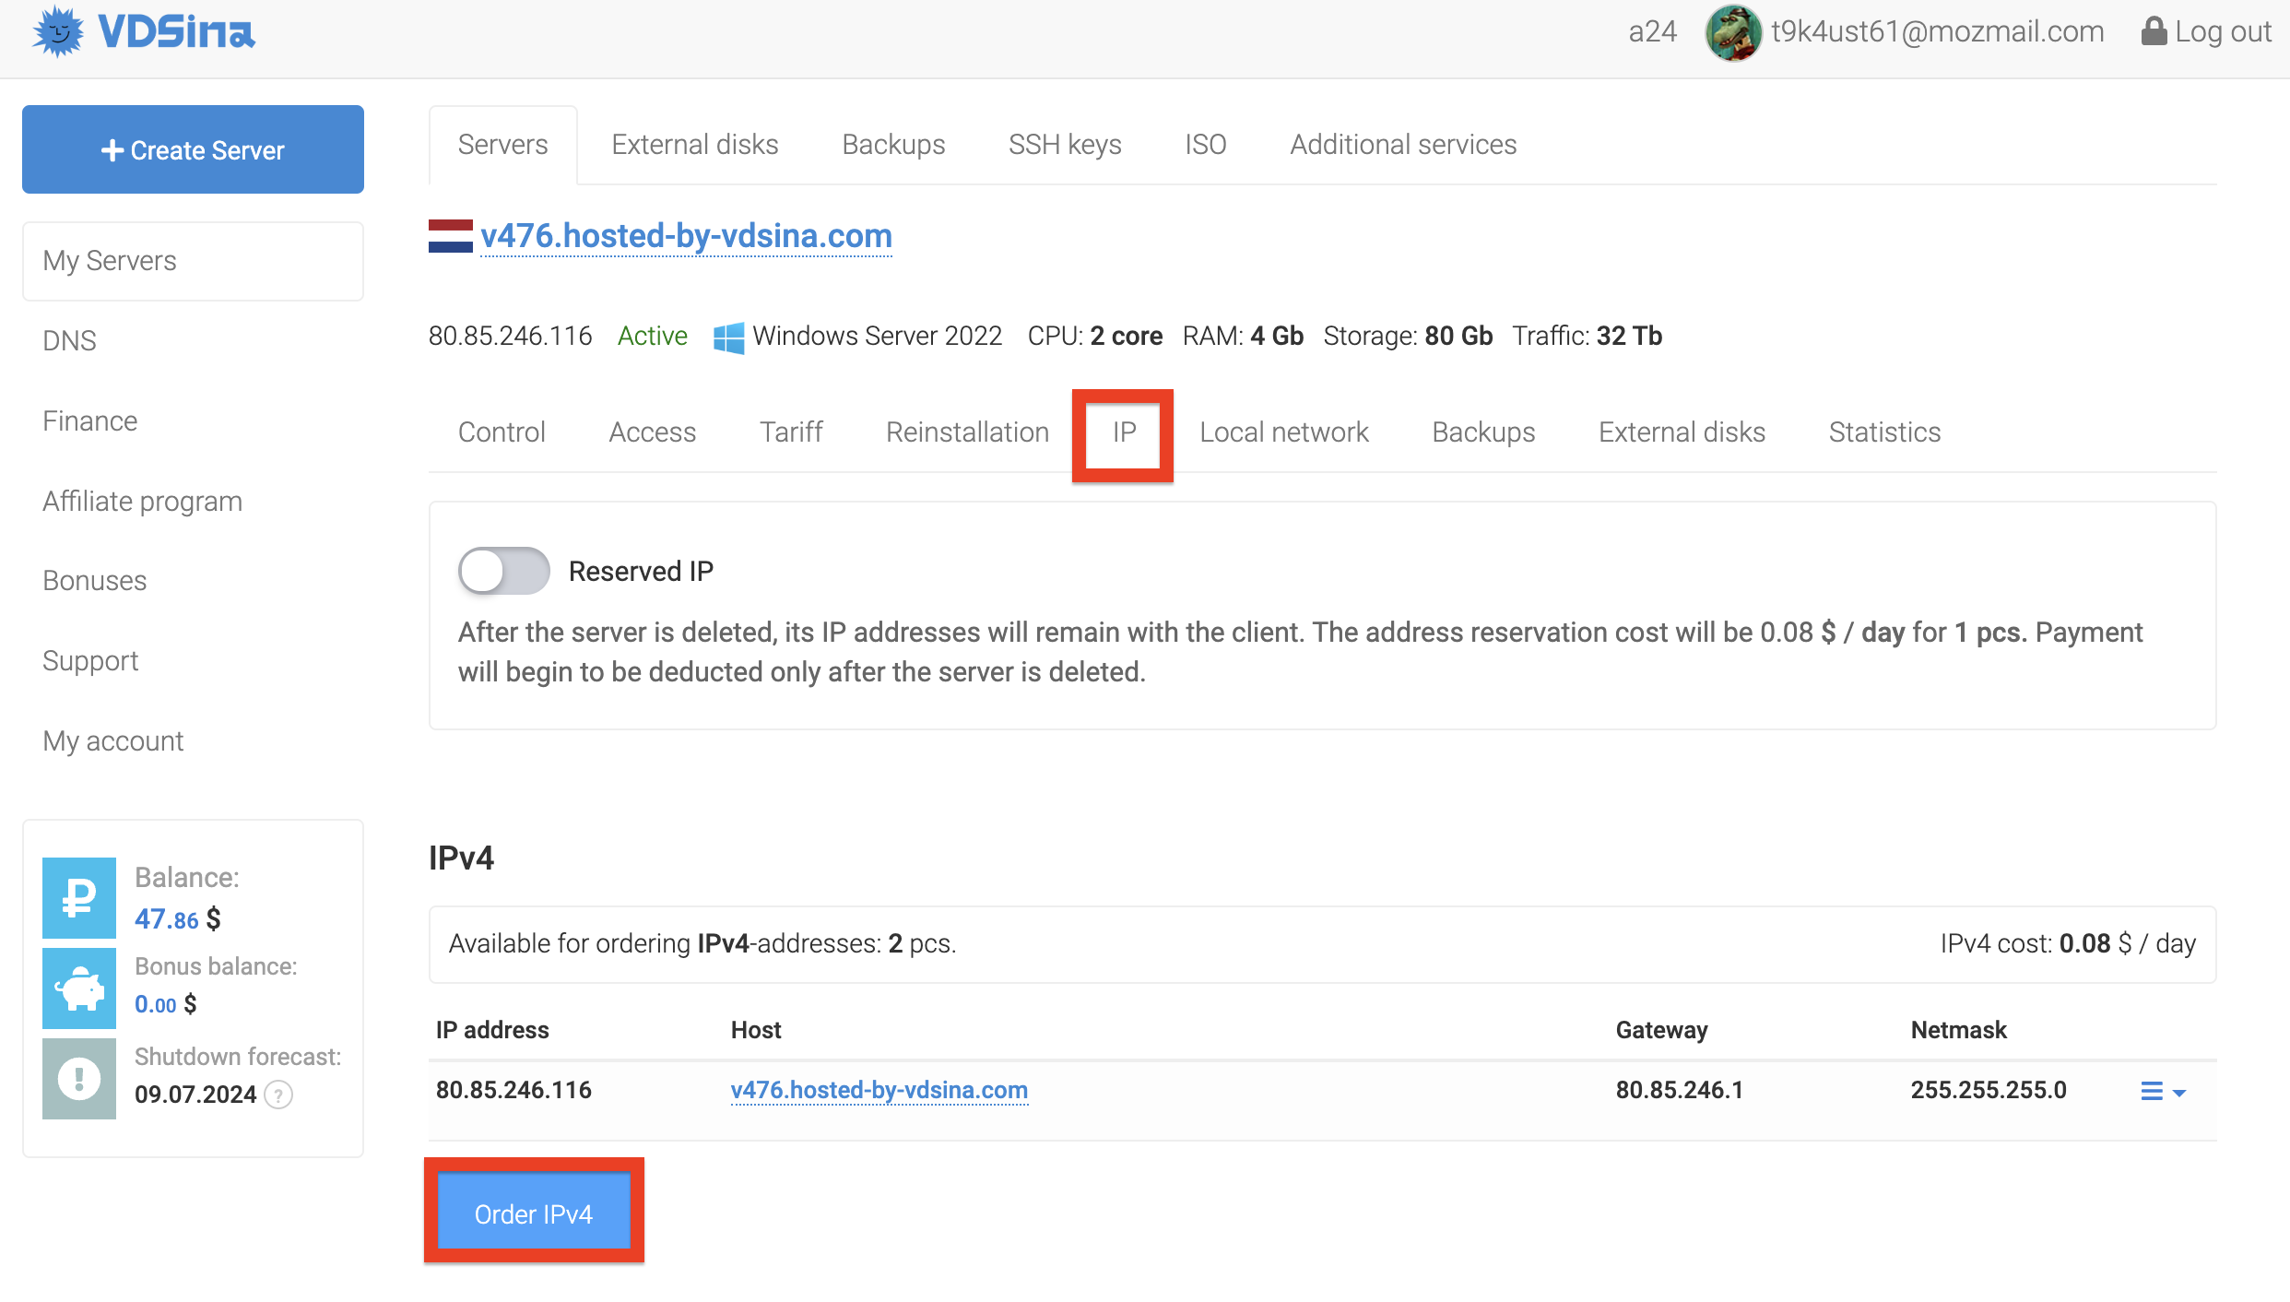Image resolution: width=2290 pixels, height=1302 pixels.
Task: Switch to the Local network tab
Action: [x=1283, y=432]
